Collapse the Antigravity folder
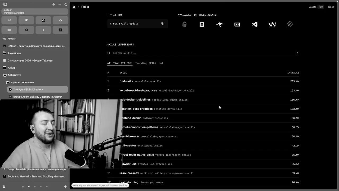 pos(35,75)
